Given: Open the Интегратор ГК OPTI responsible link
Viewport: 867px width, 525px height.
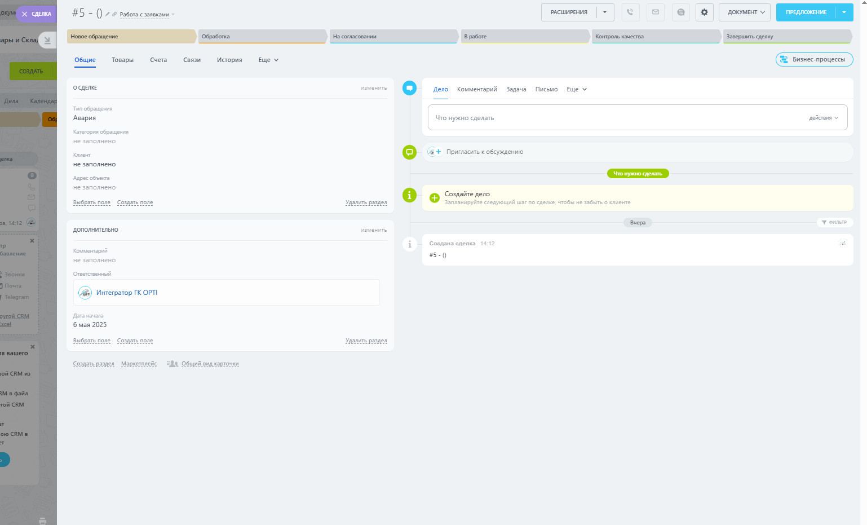Looking at the screenshot, I should [127, 293].
